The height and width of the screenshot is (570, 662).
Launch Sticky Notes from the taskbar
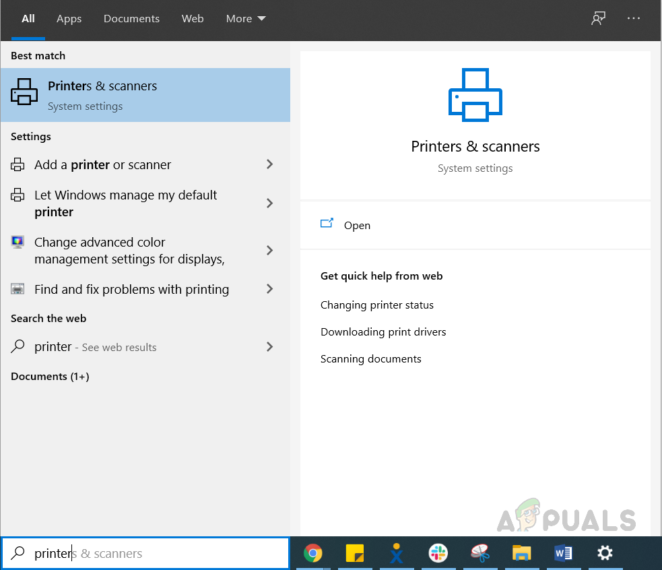[355, 553]
